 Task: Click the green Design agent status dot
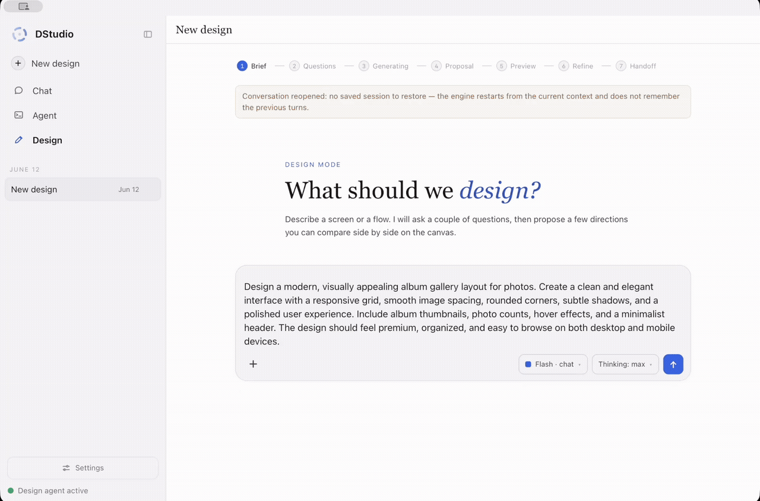(11, 491)
